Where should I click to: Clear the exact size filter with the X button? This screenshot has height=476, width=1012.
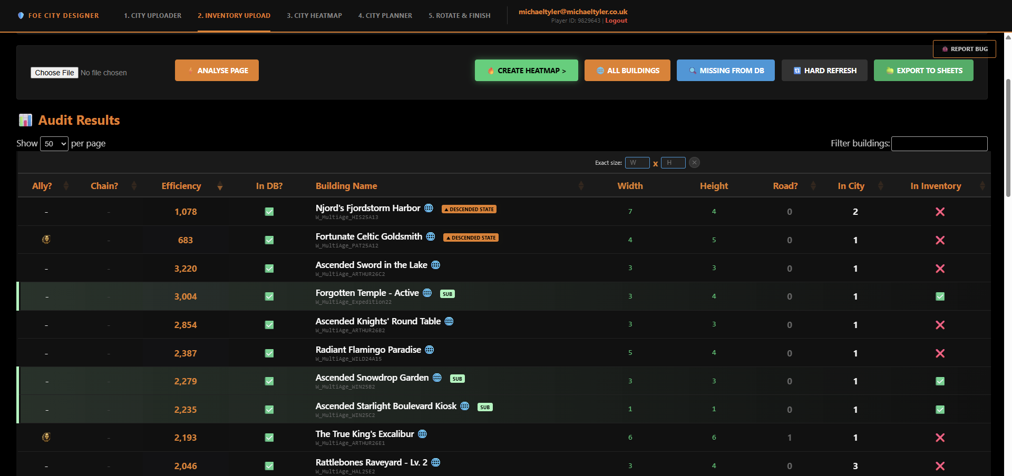(695, 163)
